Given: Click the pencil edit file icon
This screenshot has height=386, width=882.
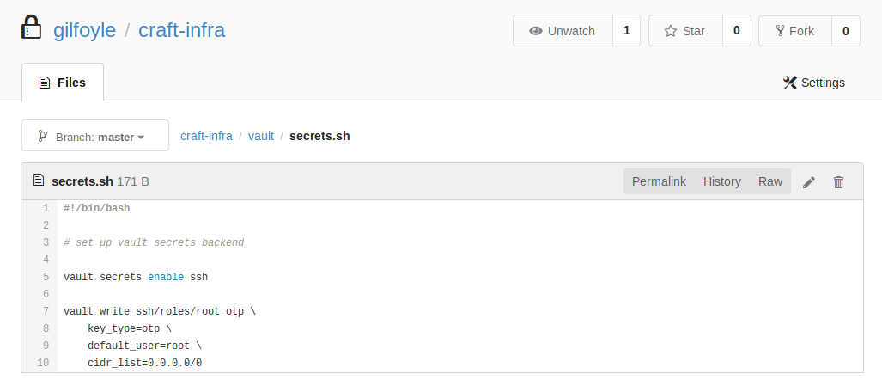Looking at the screenshot, I should (x=808, y=182).
